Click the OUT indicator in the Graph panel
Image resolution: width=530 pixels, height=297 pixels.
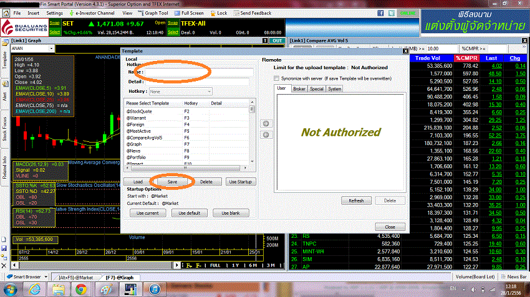tap(277, 40)
